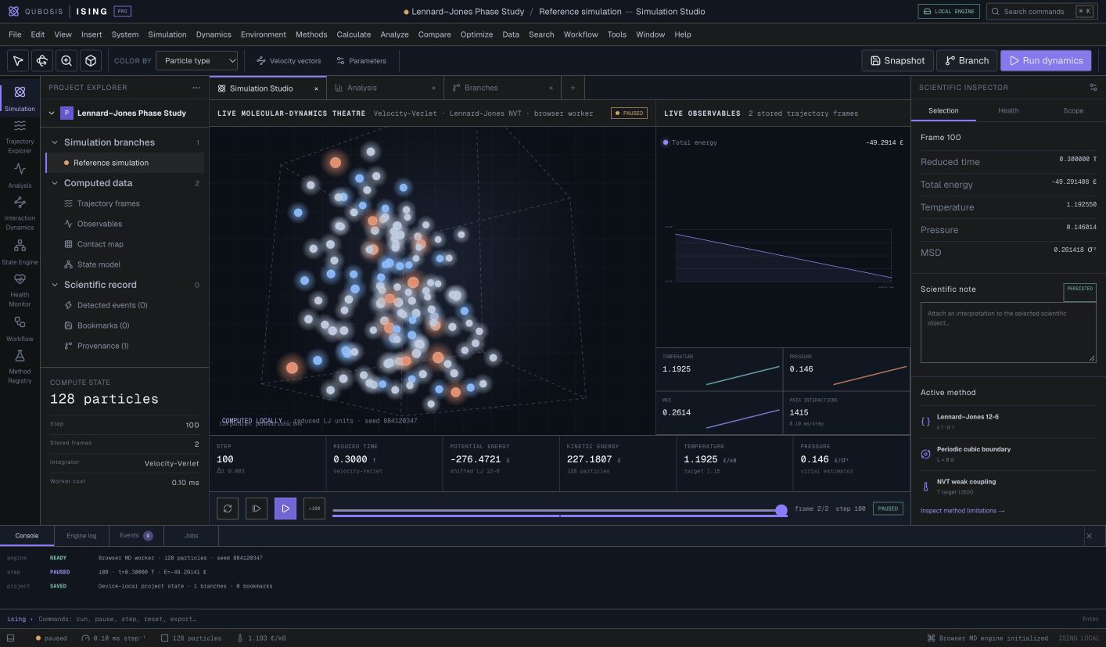Select the pointer selection tool
The image size is (1106, 647).
[18, 60]
